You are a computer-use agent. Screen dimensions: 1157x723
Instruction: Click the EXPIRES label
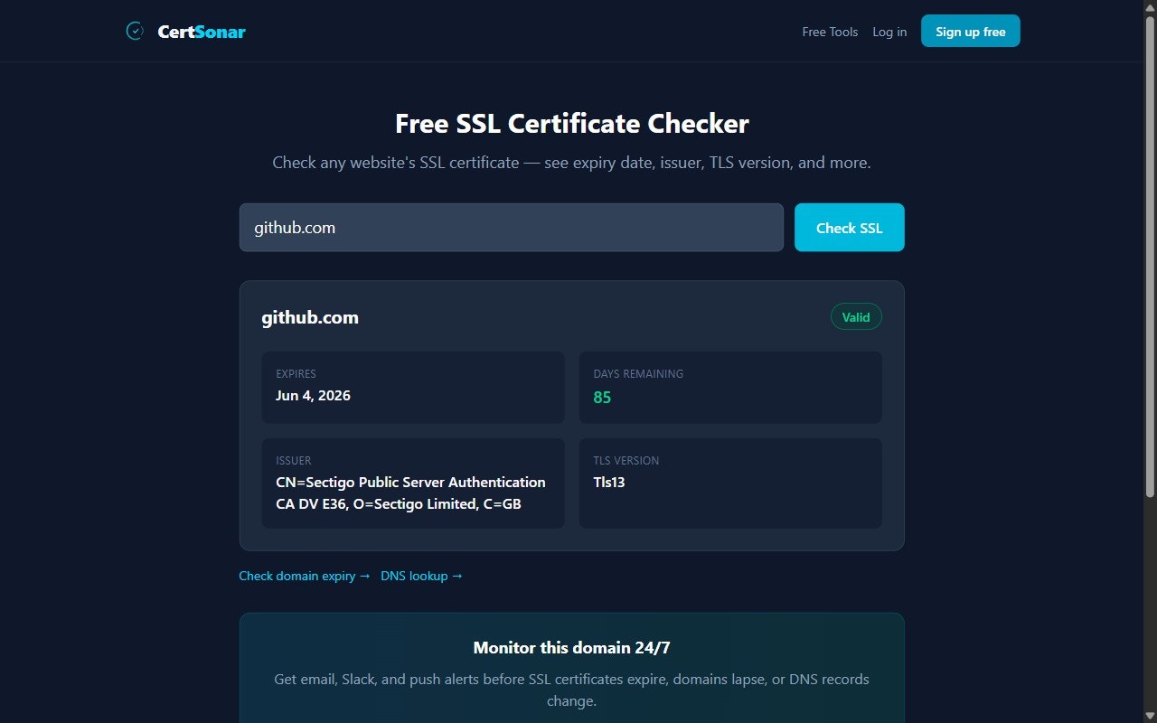pyautogui.click(x=296, y=374)
